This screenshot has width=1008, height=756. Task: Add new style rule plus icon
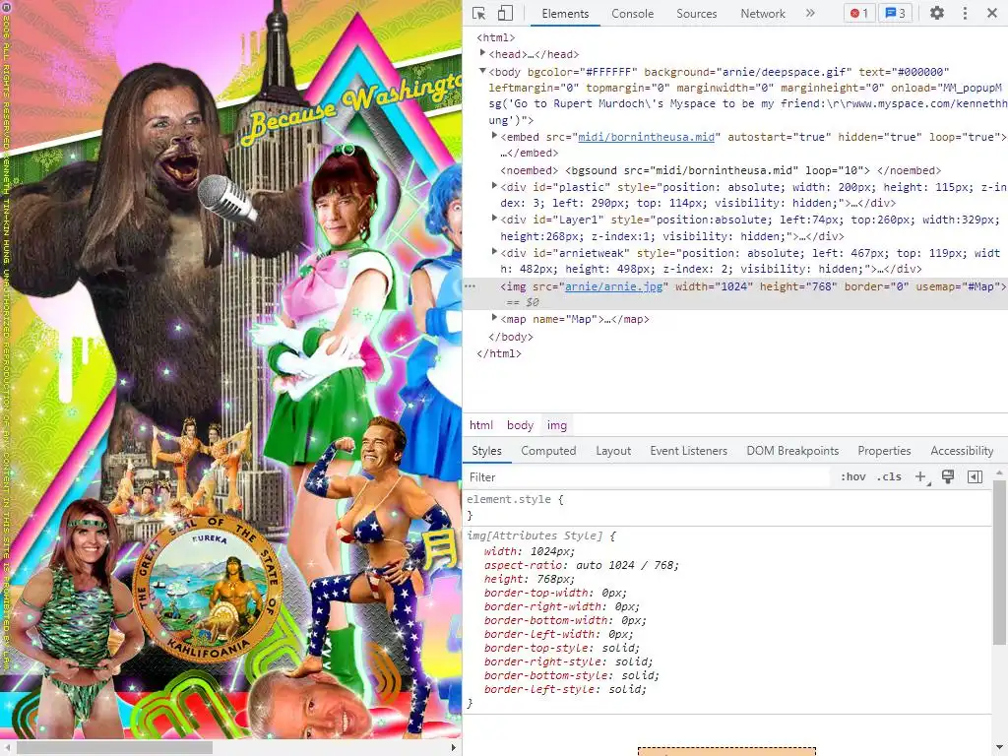point(921,477)
